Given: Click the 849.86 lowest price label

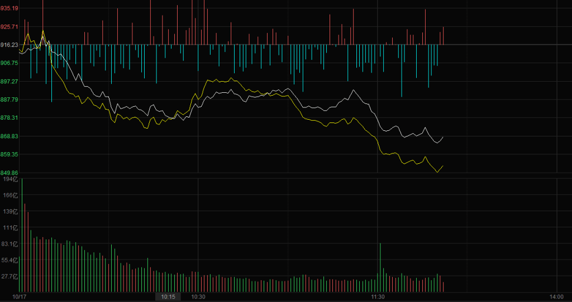Looking at the screenshot, I should [x=9, y=173].
